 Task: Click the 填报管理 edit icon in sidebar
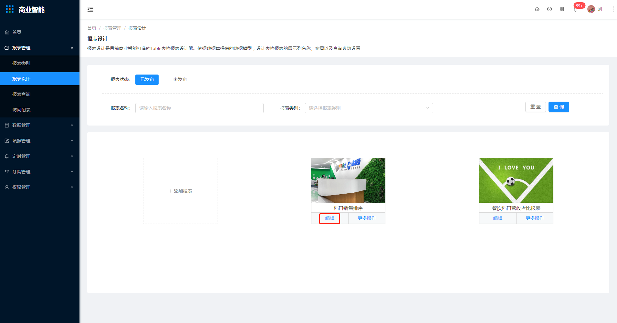pyautogui.click(x=7, y=141)
